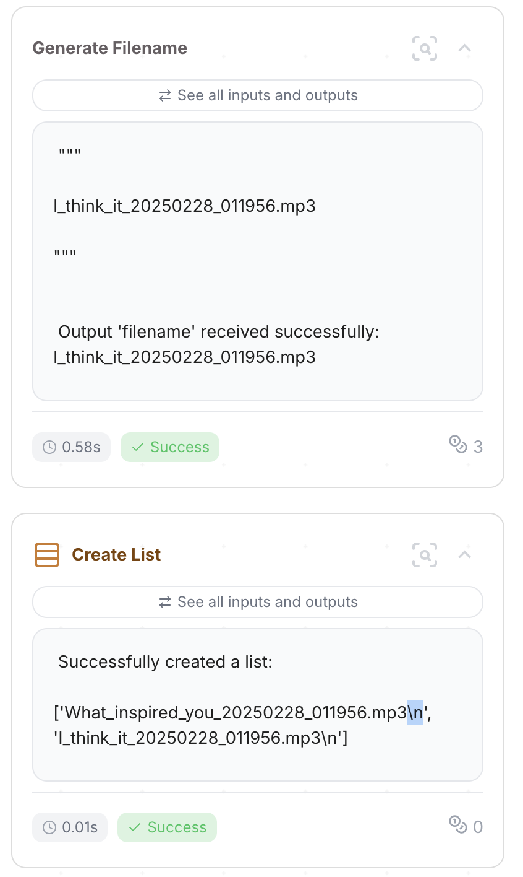This screenshot has width=523, height=877.
Task: Click the Create List block icon
Action: point(46,555)
